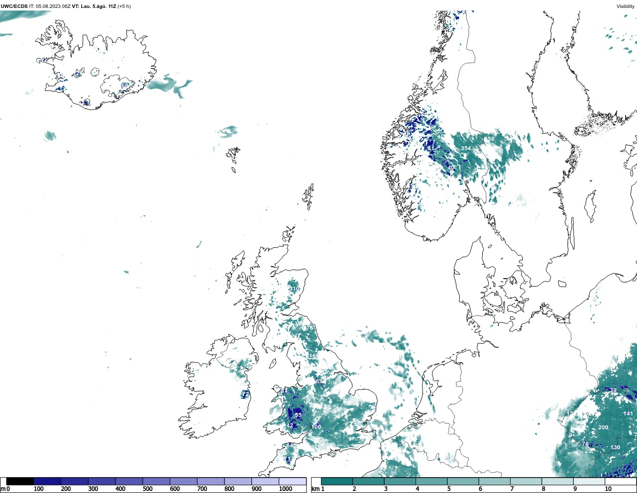The image size is (637, 493).
Task: Click the '5' tick label on kilometre scale
Action: 448,489
